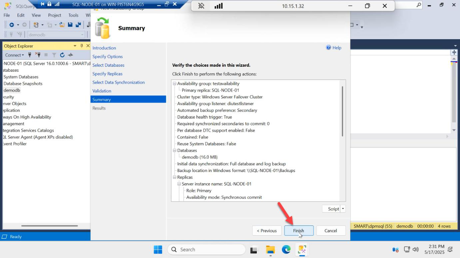Click the New Project toolbar icon
Viewport: 460px width, 258px height.
click(36, 25)
